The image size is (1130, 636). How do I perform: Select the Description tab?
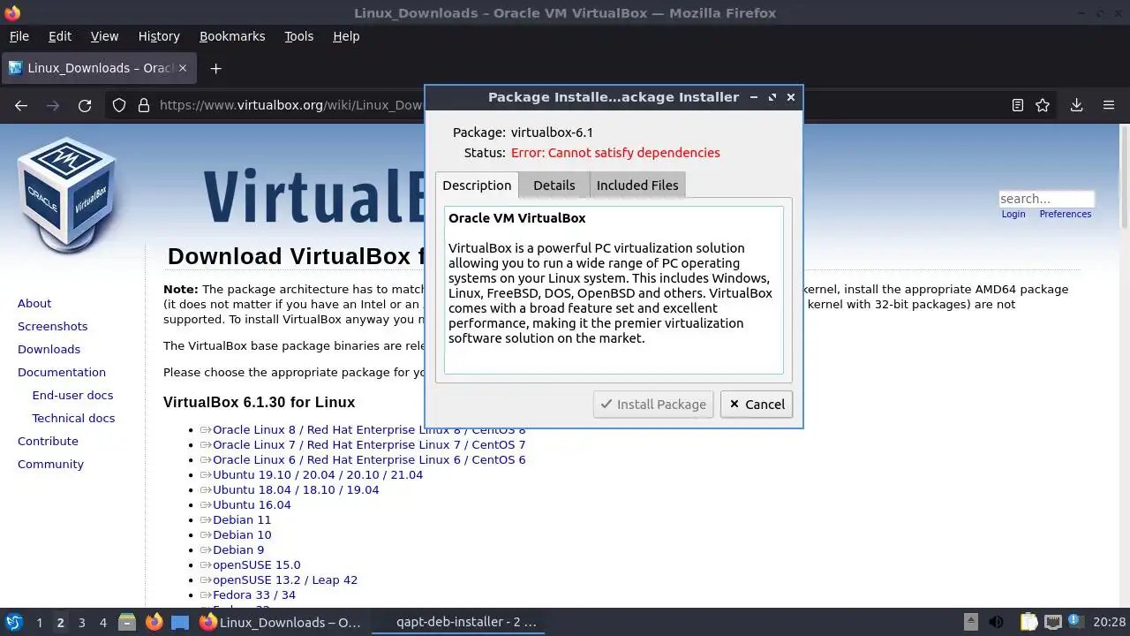pos(477,185)
